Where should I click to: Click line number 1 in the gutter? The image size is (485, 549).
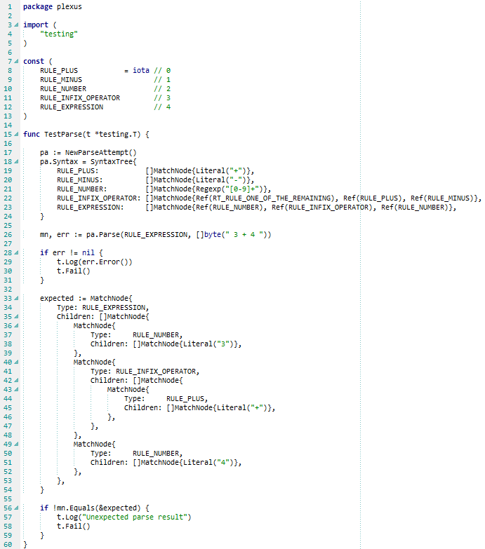pyautogui.click(x=8, y=7)
